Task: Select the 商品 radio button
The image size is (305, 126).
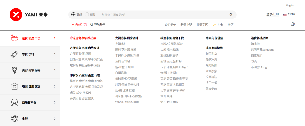Action: click(x=73, y=15)
